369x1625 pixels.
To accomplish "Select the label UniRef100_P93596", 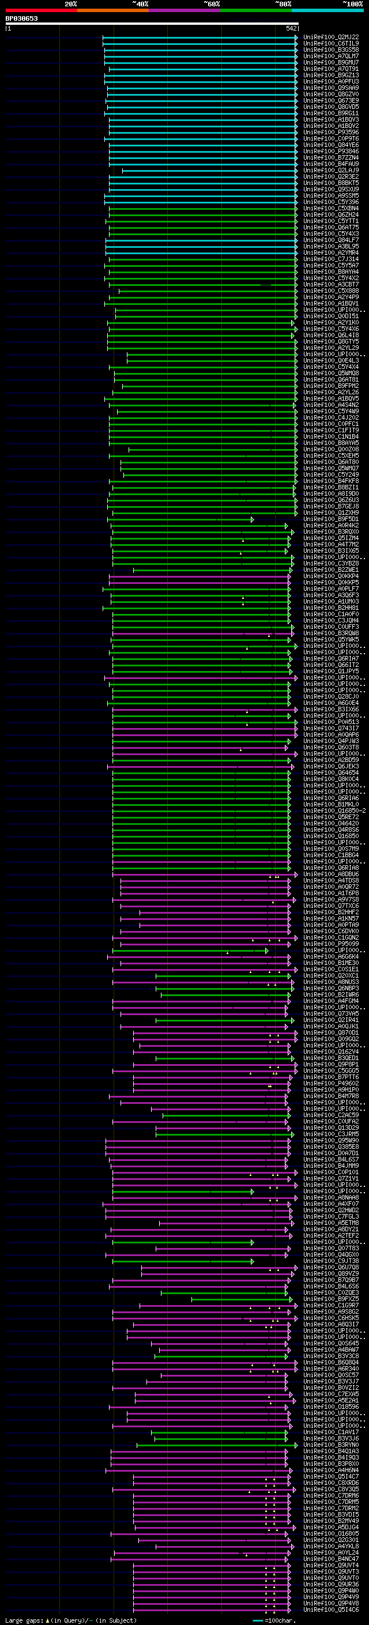I will click(331, 133).
